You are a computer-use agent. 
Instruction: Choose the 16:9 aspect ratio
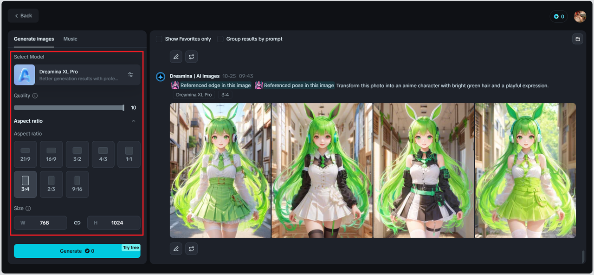coord(51,154)
